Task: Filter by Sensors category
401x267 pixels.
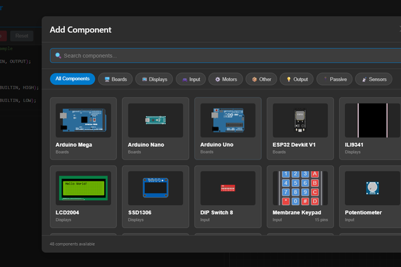Action: (374, 79)
